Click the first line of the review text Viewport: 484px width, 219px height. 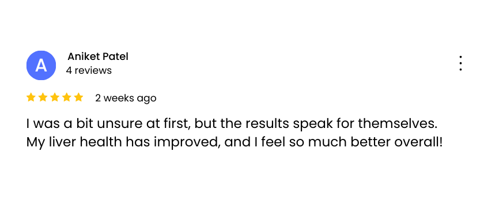[x=232, y=124]
